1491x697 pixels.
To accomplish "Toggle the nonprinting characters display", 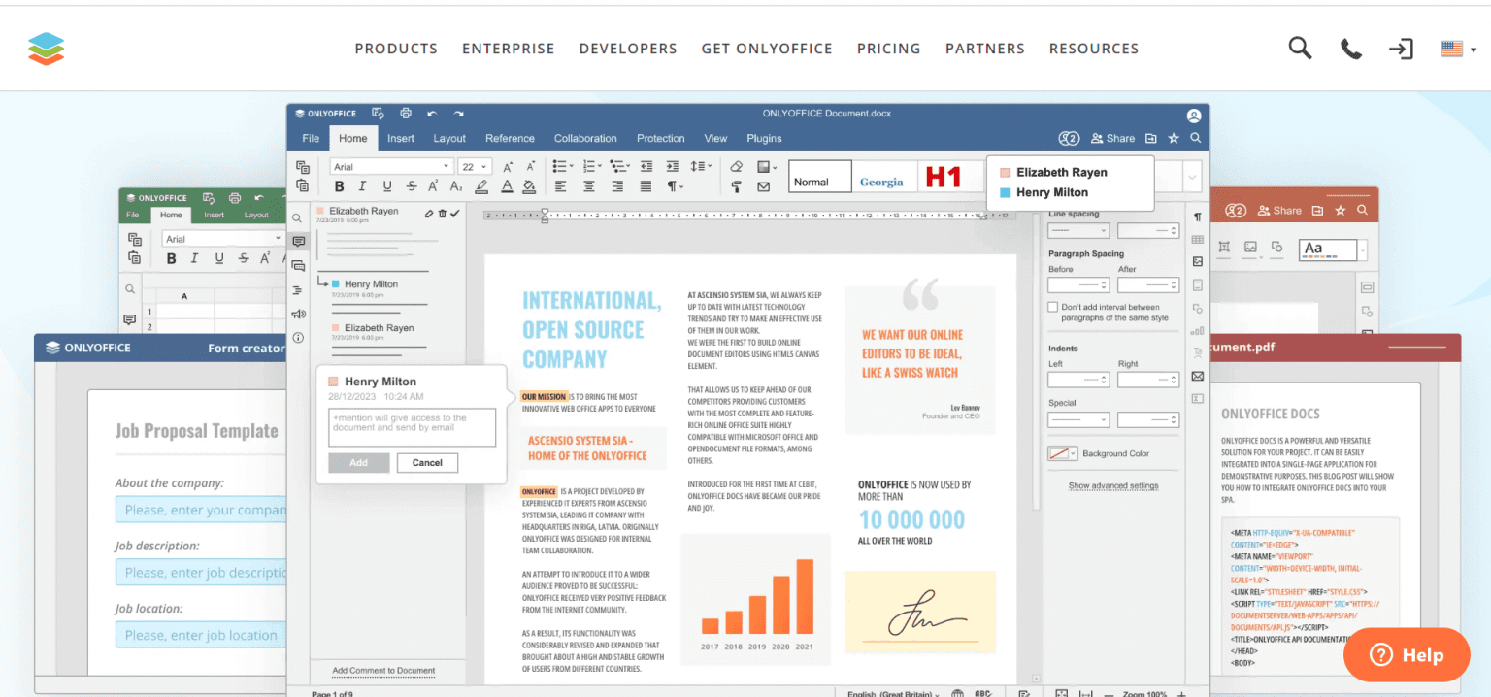I will pyautogui.click(x=674, y=186).
